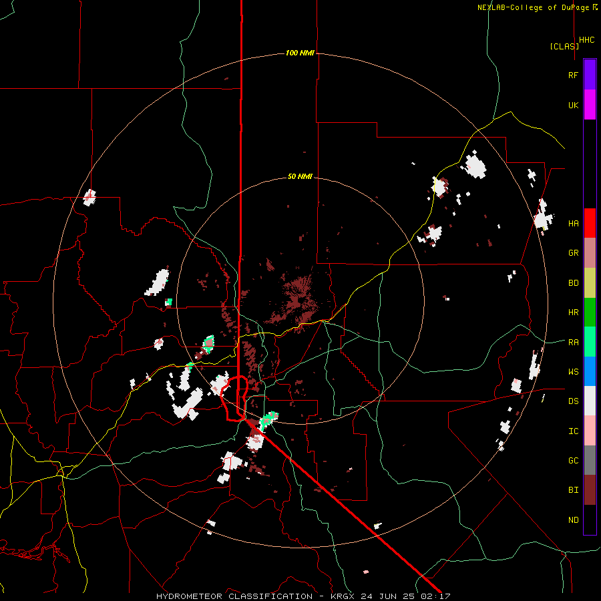Screen dimensions: 601x601
Task: Click the GR legend label
Action: point(573,253)
